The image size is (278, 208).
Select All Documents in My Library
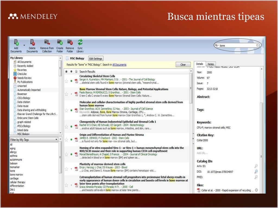(24, 62)
